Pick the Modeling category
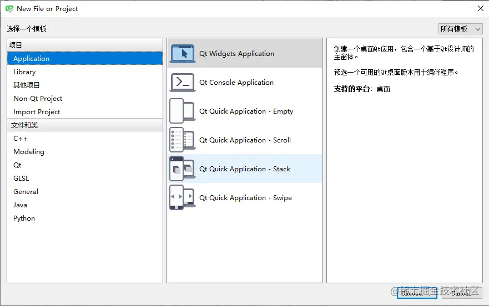 click(x=85, y=152)
